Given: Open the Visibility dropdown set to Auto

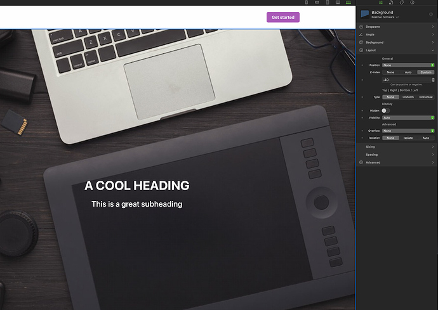Looking at the screenshot, I should (408, 118).
